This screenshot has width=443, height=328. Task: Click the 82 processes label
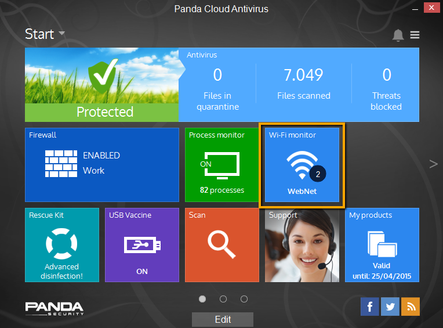pyautogui.click(x=222, y=190)
